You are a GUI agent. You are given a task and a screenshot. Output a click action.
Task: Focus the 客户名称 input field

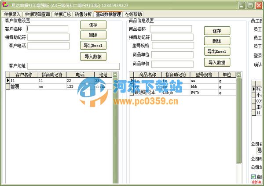47,29
